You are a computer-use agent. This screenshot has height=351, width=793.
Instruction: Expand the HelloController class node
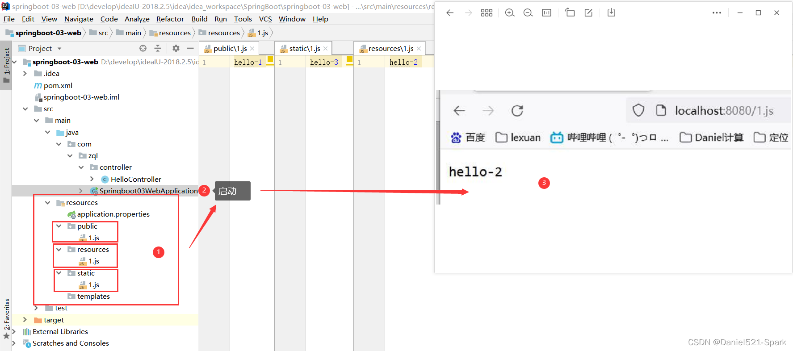92,179
